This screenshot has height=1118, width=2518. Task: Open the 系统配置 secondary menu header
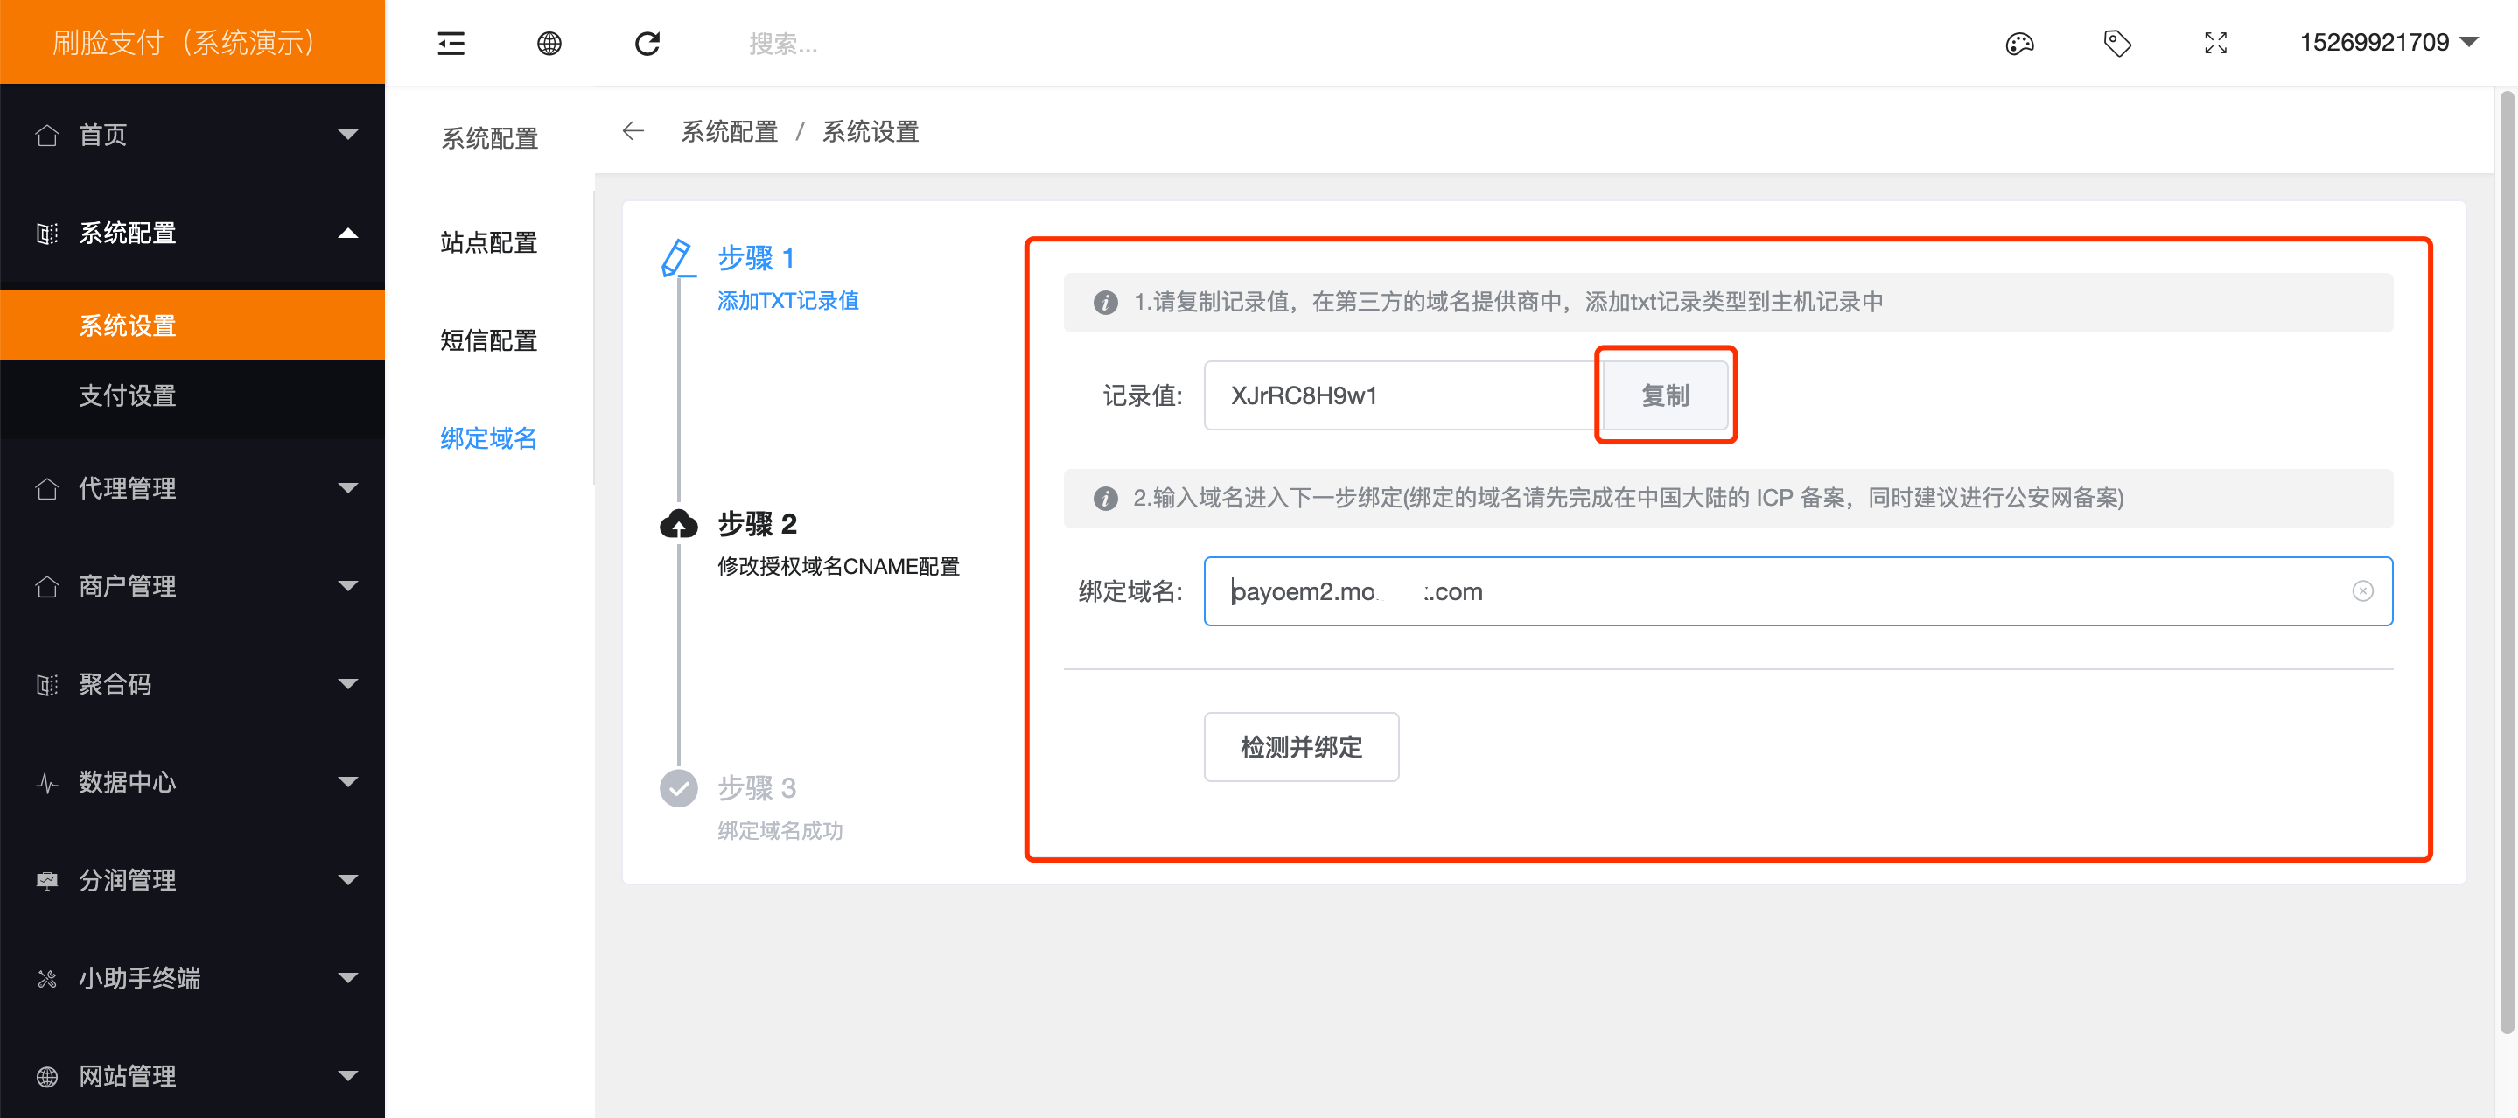point(490,139)
